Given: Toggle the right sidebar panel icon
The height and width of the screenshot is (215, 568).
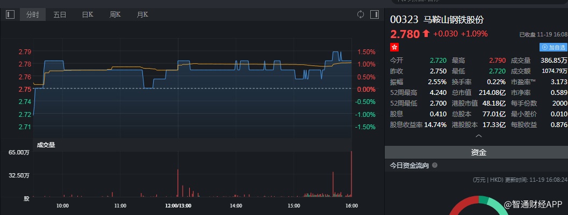Looking at the screenshot, I should point(374,14).
